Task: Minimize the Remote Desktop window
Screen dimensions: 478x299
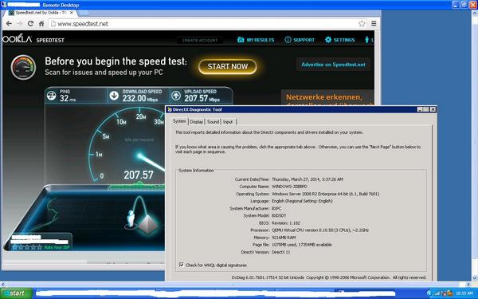Action: 456,5
